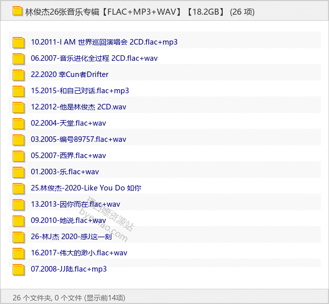Click folder icon beside 15.2015-和自己对话
This screenshot has width=329, height=304.
[18, 91]
